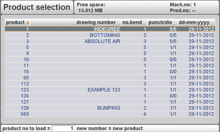This screenshot has height=132, width=220.
Task: Choose product number 15
Action: coord(110,71)
